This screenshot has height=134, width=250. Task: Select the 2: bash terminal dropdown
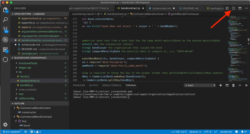[200, 85]
